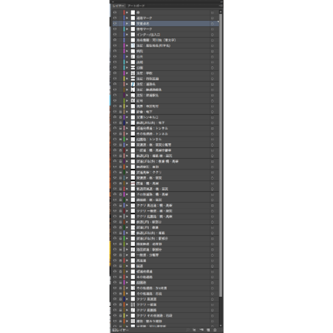Toggle visibility of 国道：橋・高架 layer
This screenshot has width=333, height=333.
point(115,183)
